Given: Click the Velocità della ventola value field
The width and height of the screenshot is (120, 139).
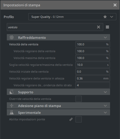Looking at the screenshot, I should tap(93, 44).
